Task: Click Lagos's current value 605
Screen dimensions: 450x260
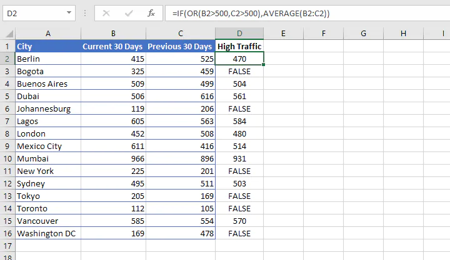Action: (x=113, y=121)
